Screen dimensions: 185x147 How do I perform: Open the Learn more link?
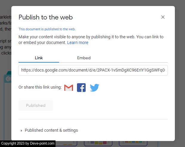78,43
